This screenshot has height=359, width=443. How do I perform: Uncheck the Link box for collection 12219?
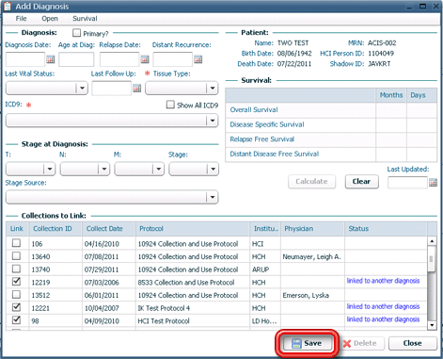pyautogui.click(x=16, y=282)
